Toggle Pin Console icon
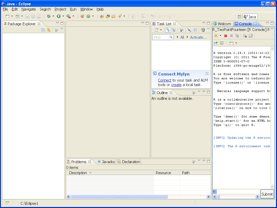Image resolution: width=277 pixels, height=208 pixels. click(216, 43)
